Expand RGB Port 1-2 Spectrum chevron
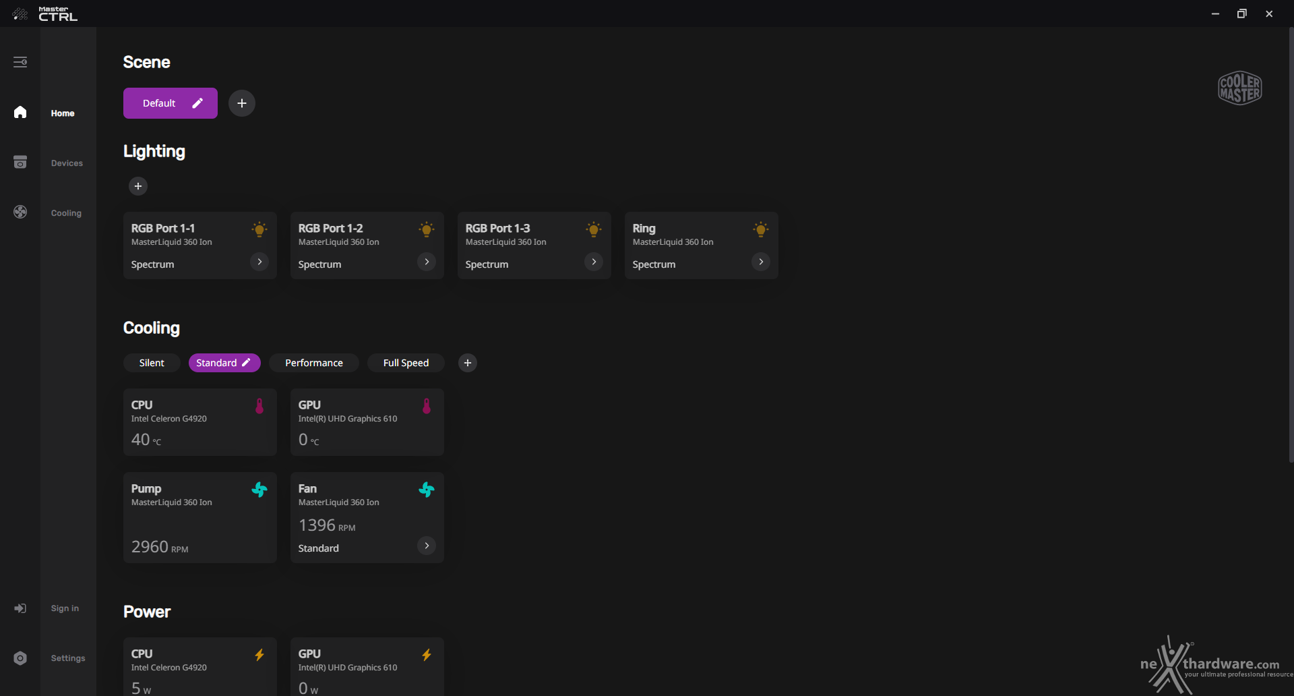1294x696 pixels. pos(427,262)
